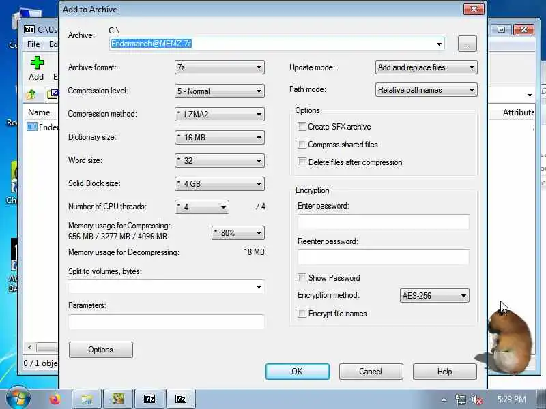Click the Enter password field
Viewport: 546px width, 409px height.
(x=383, y=222)
